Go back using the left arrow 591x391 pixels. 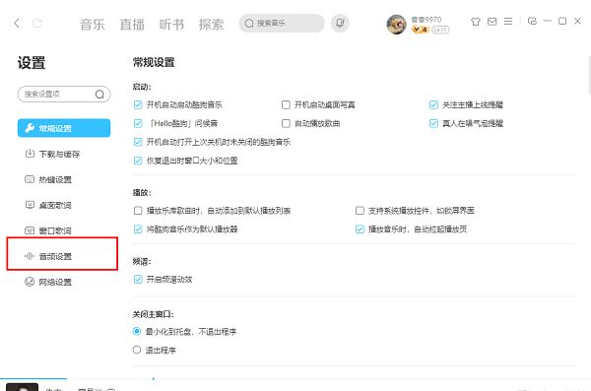click(x=16, y=23)
